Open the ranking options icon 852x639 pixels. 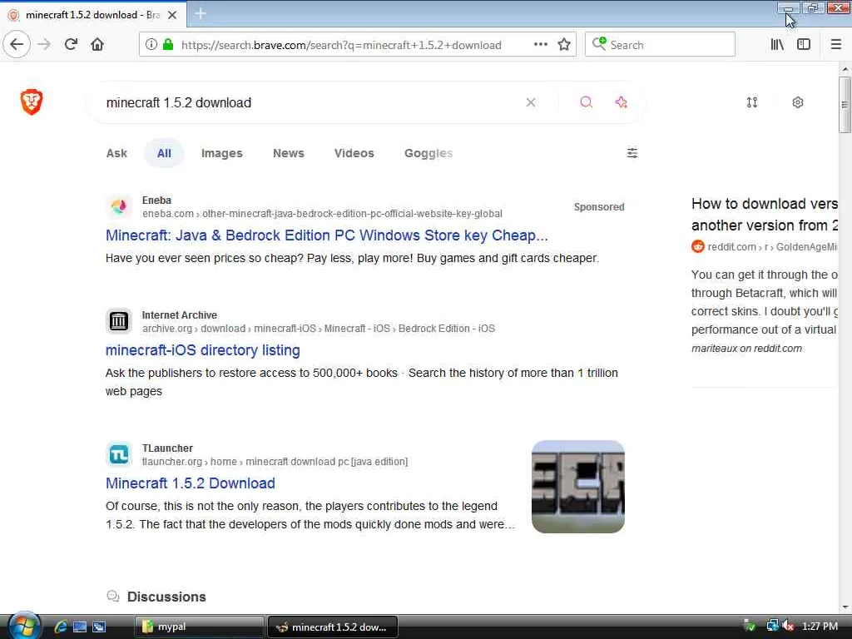tap(752, 102)
